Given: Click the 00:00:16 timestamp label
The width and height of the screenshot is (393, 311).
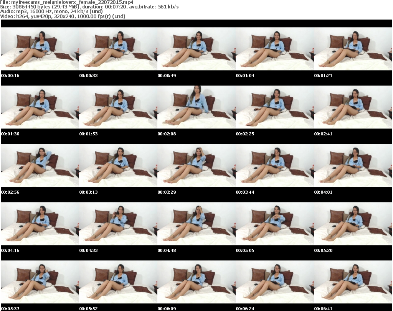Looking at the screenshot, I should click(10, 76).
